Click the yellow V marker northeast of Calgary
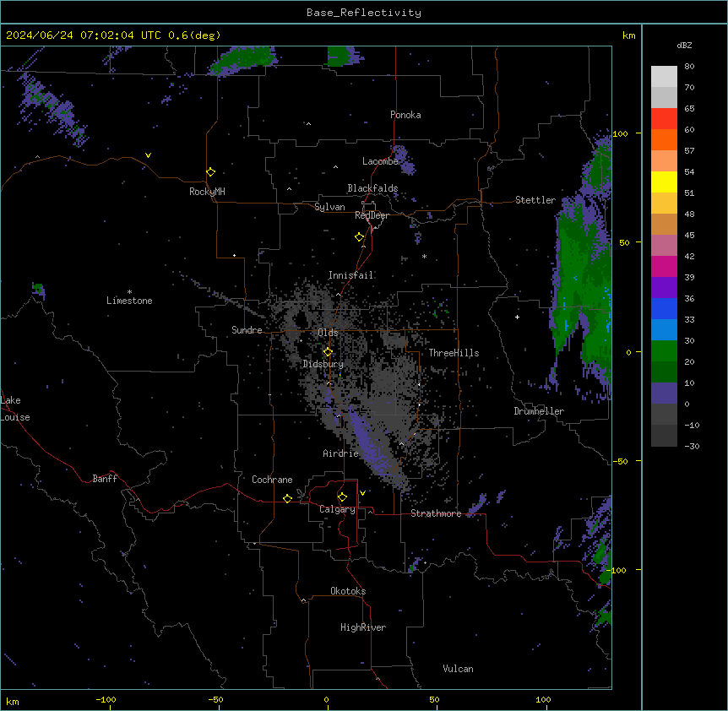 coord(362,493)
